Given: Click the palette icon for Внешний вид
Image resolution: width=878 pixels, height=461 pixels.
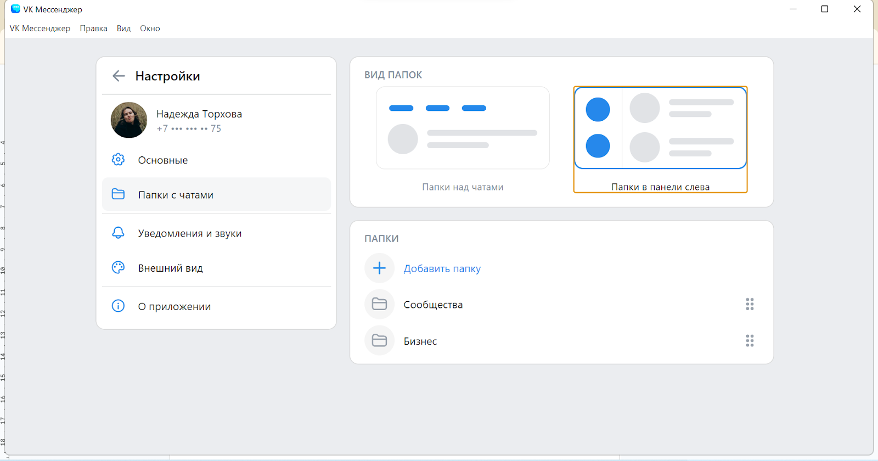Looking at the screenshot, I should [x=118, y=268].
